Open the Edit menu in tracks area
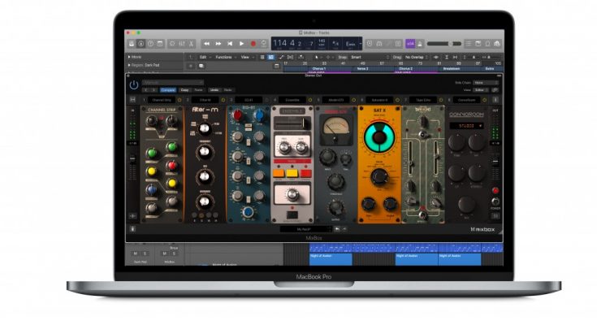Viewport: 597px width, 325px height. 204,57
